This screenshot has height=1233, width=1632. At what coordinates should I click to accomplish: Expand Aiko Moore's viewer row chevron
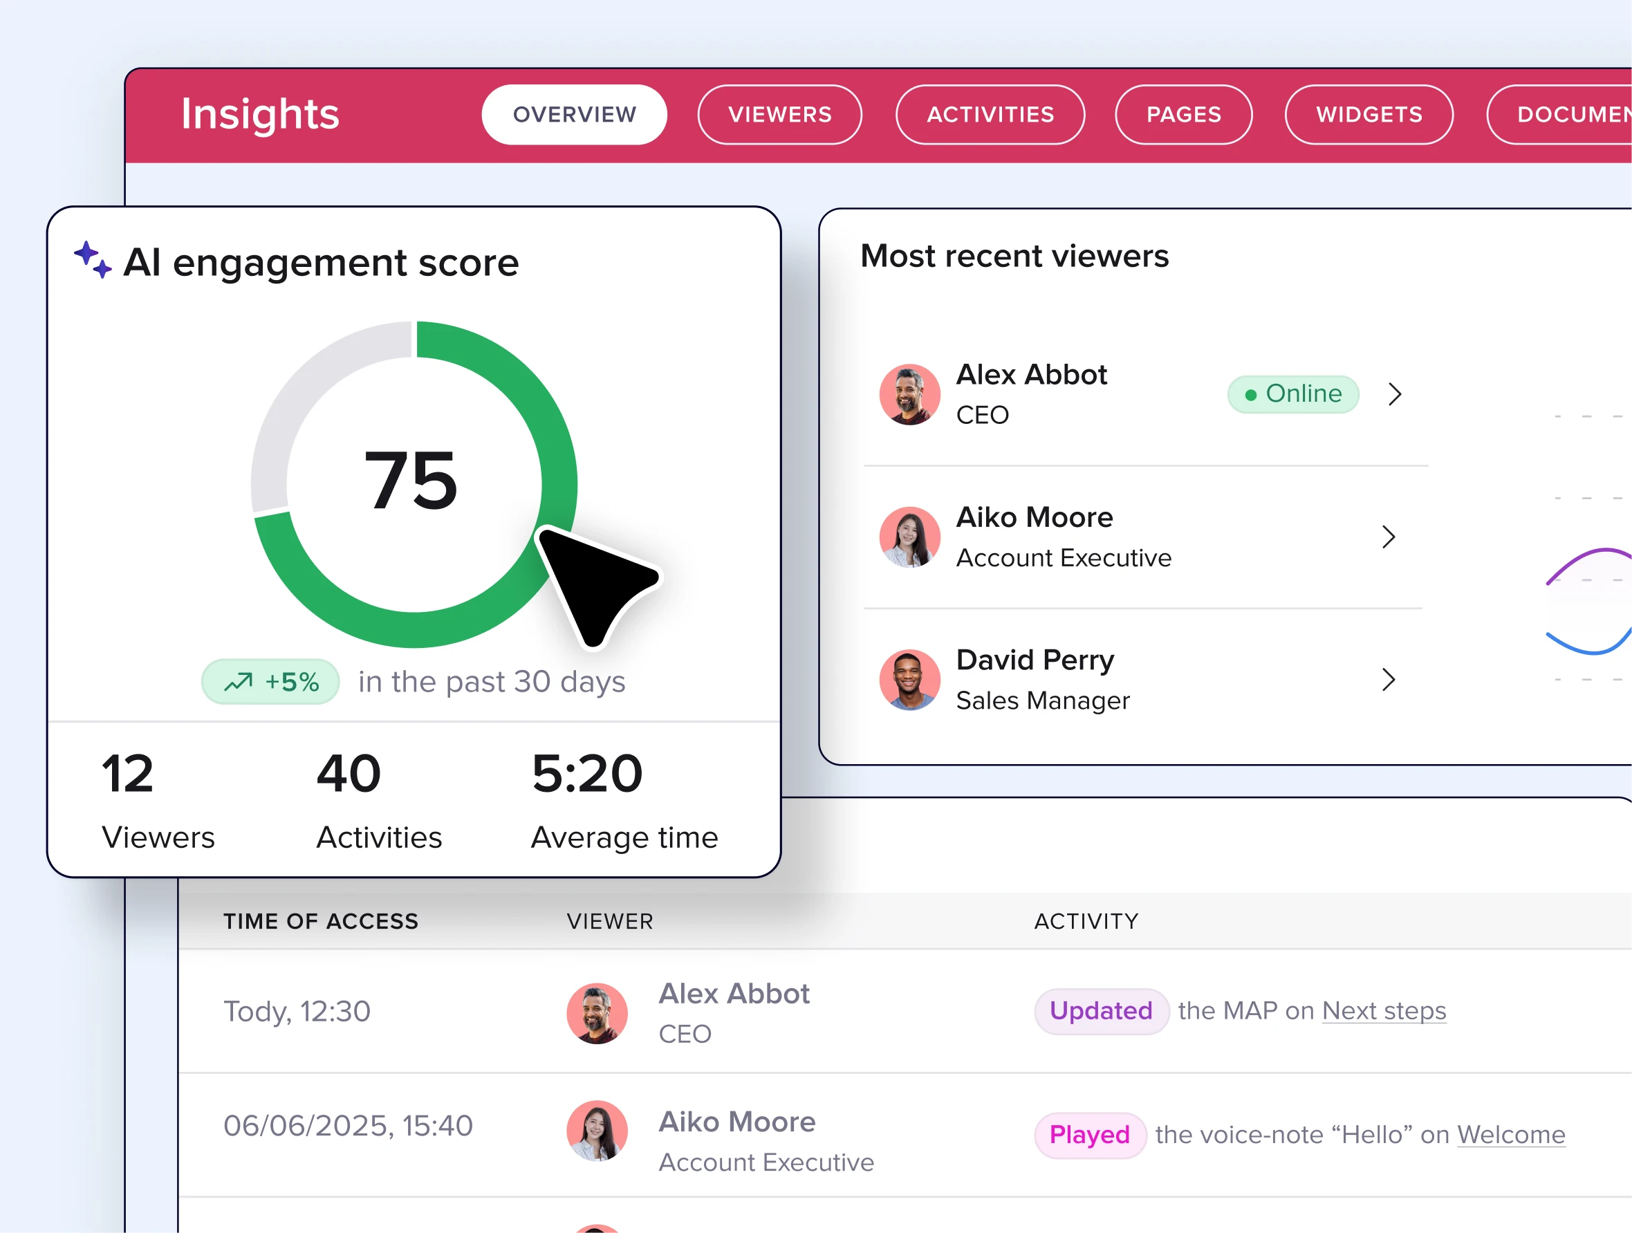[x=1388, y=537]
